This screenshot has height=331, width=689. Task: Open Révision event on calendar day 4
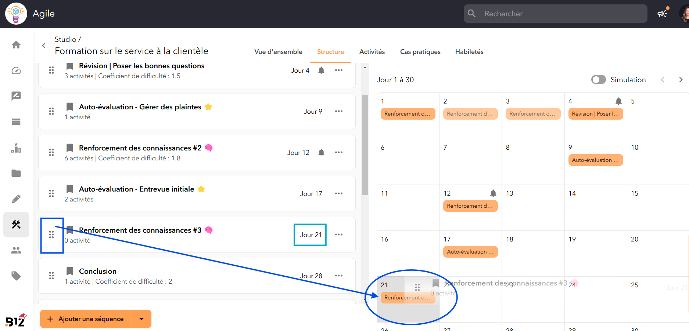(596, 114)
